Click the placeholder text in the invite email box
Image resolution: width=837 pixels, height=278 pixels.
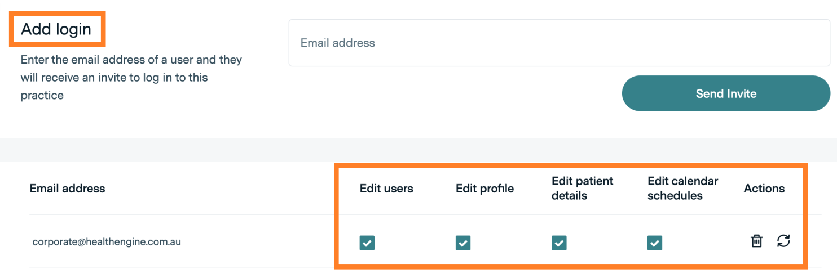(337, 43)
